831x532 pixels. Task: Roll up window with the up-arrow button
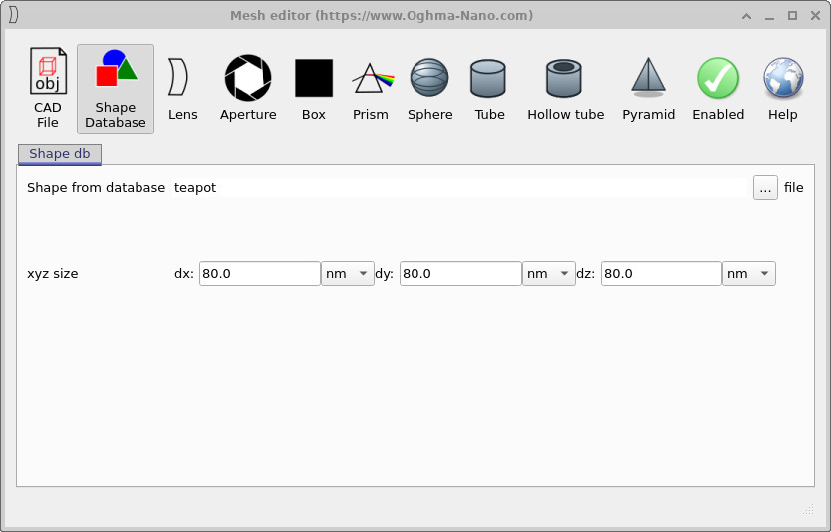click(746, 16)
